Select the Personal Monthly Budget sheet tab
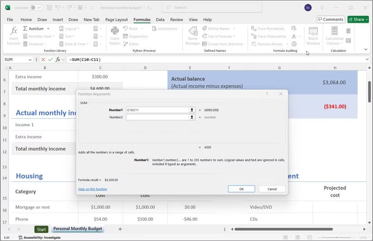This screenshot has height=241, width=373. 78,229
